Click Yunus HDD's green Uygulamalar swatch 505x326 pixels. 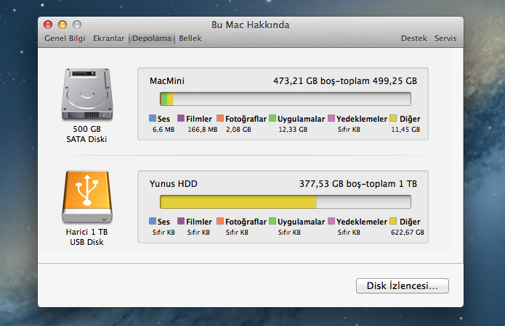click(x=272, y=221)
